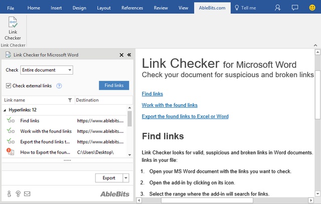Image resolution: width=321 pixels, height=204 pixels.
Task: Switch to the View tab
Action: point(183,8)
